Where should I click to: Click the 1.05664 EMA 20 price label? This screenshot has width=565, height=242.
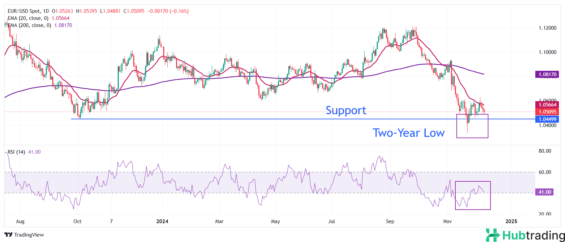(547, 105)
